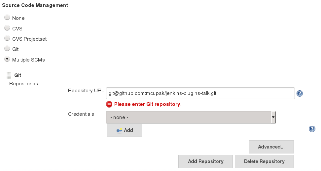
Task: Select the None radio button
Action: (x=7, y=18)
